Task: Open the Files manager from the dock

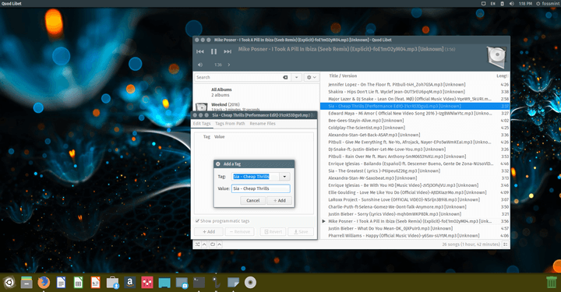Action: [x=26, y=283]
